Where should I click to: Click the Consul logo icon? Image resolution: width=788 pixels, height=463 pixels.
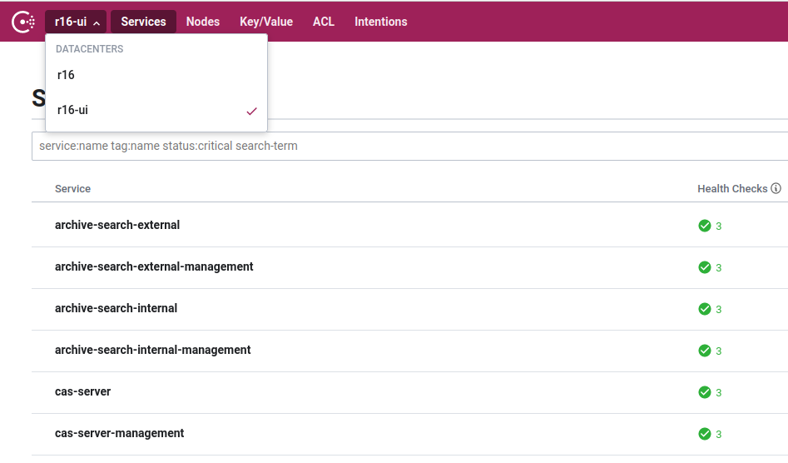point(22,22)
